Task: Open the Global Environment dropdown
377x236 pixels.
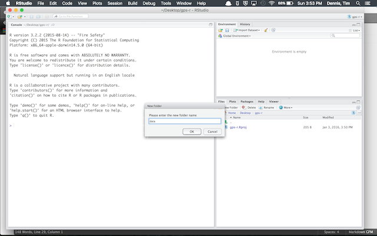Action: coord(234,36)
